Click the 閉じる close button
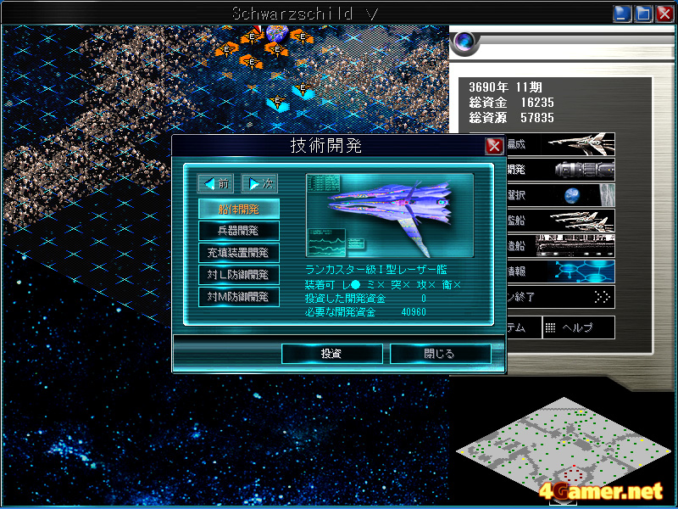 tap(440, 354)
